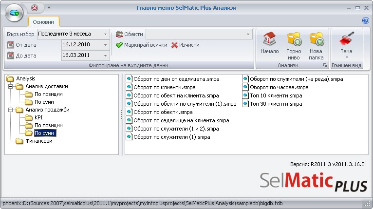373x209 pixels.
Task: Select the Анализ продажби folder
Action: click(47, 110)
